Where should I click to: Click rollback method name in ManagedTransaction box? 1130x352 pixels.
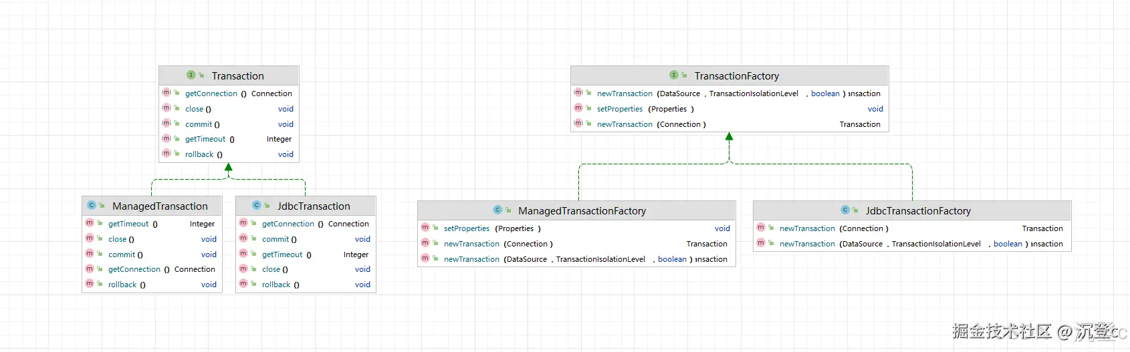coord(122,285)
